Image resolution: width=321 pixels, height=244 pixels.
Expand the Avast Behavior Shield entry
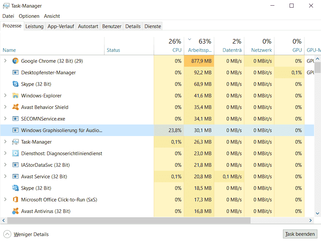point(5,107)
